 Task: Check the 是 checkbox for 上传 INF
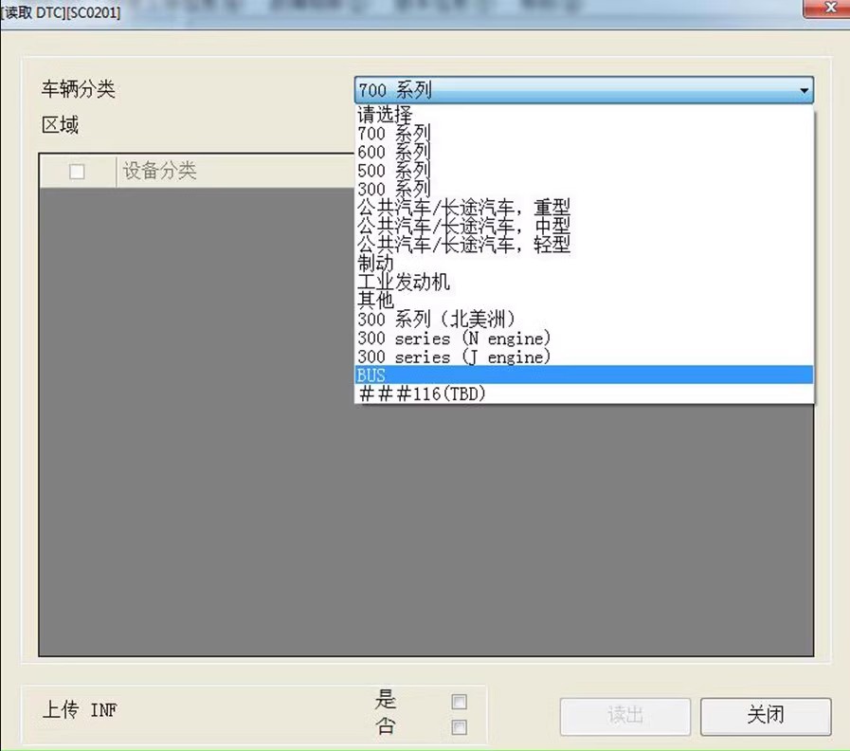coord(460,702)
